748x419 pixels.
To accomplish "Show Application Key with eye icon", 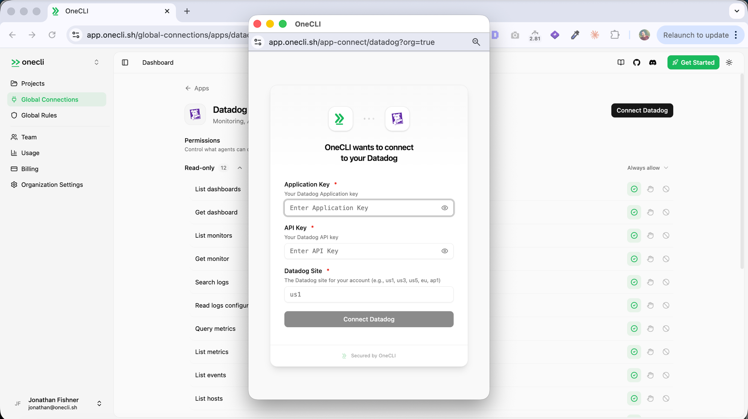I will pyautogui.click(x=445, y=208).
